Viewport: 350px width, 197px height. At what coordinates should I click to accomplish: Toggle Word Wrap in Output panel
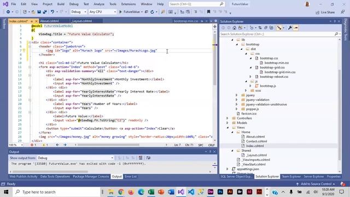tap(148, 158)
